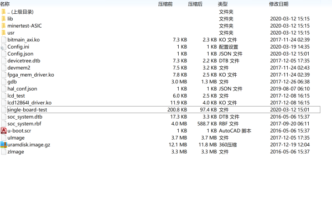The image size is (332, 207).
Task: Select the 'fpga_mem_driver.ko' file name
Action: 30,75
